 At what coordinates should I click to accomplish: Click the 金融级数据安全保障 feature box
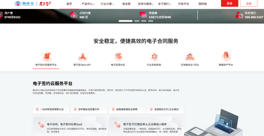pyautogui.click(x=127, y=109)
